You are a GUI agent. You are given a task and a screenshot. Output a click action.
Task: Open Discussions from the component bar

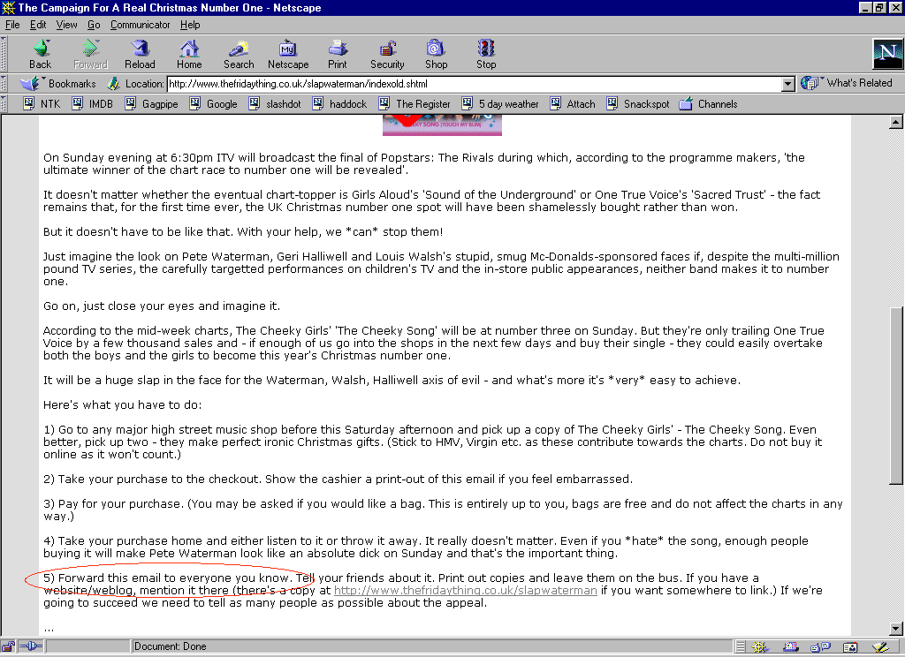(820, 647)
